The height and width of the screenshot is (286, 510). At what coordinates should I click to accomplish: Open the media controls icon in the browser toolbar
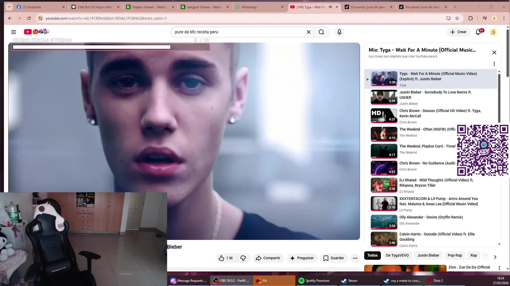[x=484, y=18]
